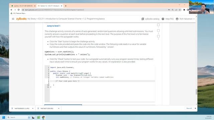Image resolution: width=214 pixels, height=120 pixels.
Task: Open the Windows Start menu
Action: point(4,117)
